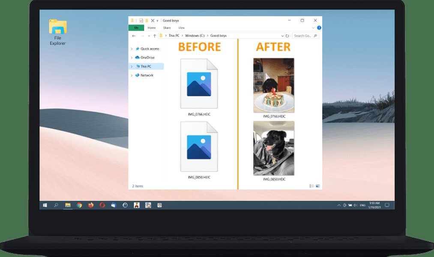Open the taskbar clock and date
Viewport: 434px width, 257px height.
pos(374,205)
